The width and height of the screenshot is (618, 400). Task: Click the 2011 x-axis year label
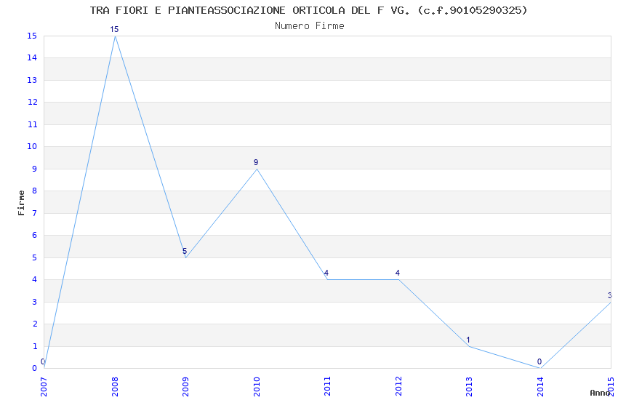(327, 387)
